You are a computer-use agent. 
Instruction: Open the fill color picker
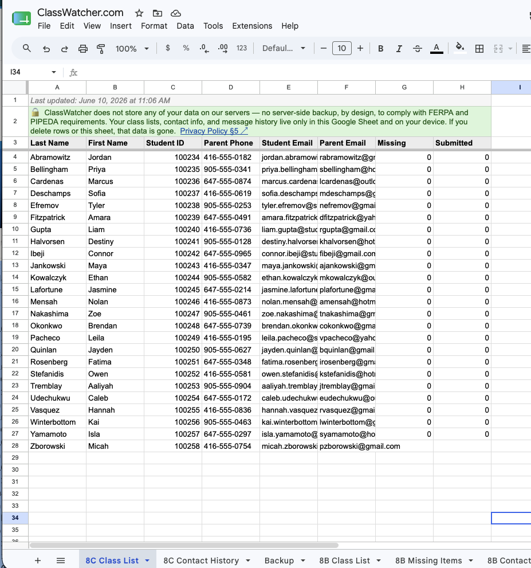[x=460, y=48]
